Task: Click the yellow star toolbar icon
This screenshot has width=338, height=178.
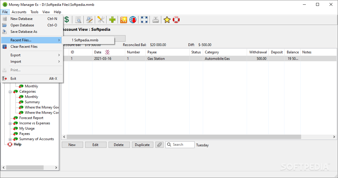Action: tap(167, 20)
